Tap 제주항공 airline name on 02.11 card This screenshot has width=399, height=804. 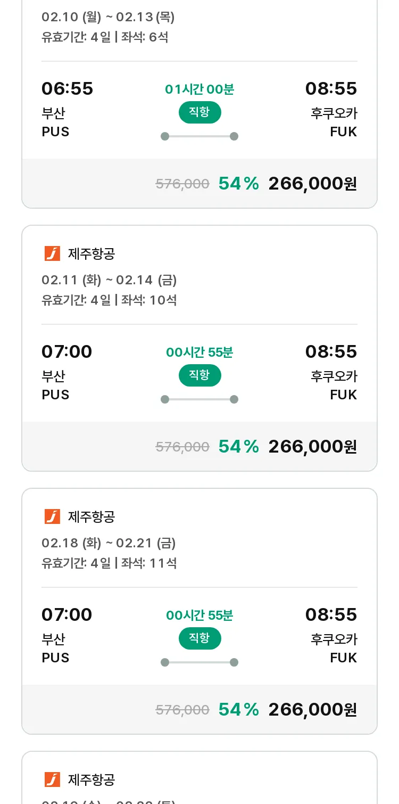pyautogui.click(x=92, y=254)
